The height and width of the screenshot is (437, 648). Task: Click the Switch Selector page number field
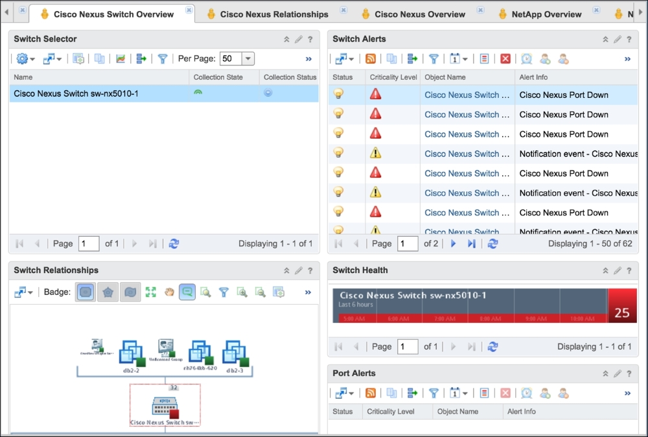(89, 244)
